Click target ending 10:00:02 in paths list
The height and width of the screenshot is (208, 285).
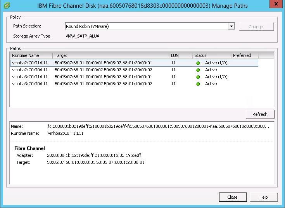coord(104,84)
